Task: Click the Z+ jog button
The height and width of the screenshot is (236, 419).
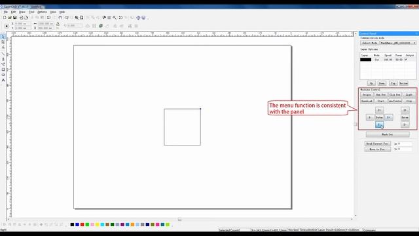Action: click(x=405, y=110)
